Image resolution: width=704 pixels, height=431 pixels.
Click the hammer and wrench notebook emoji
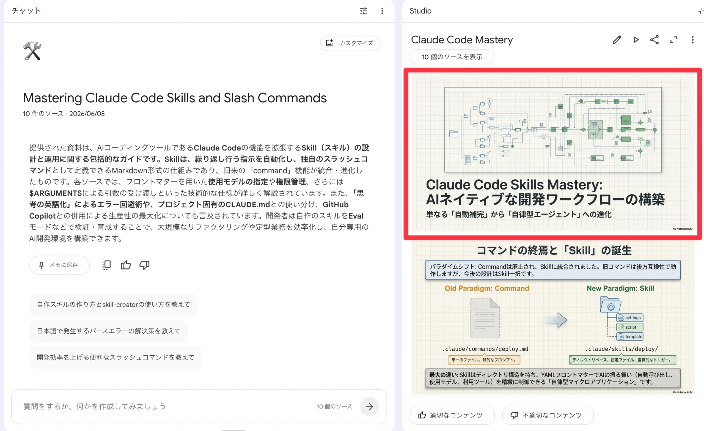tap(32, 51)
